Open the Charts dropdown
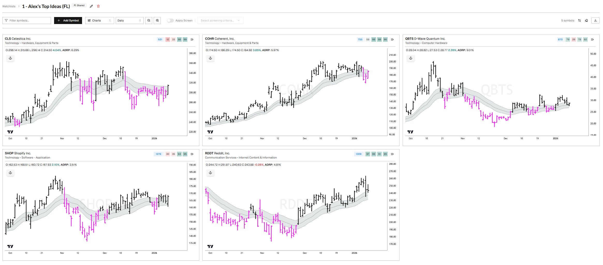Image resolution: width=603 pixels, height=265 pixels. [99, 20]
